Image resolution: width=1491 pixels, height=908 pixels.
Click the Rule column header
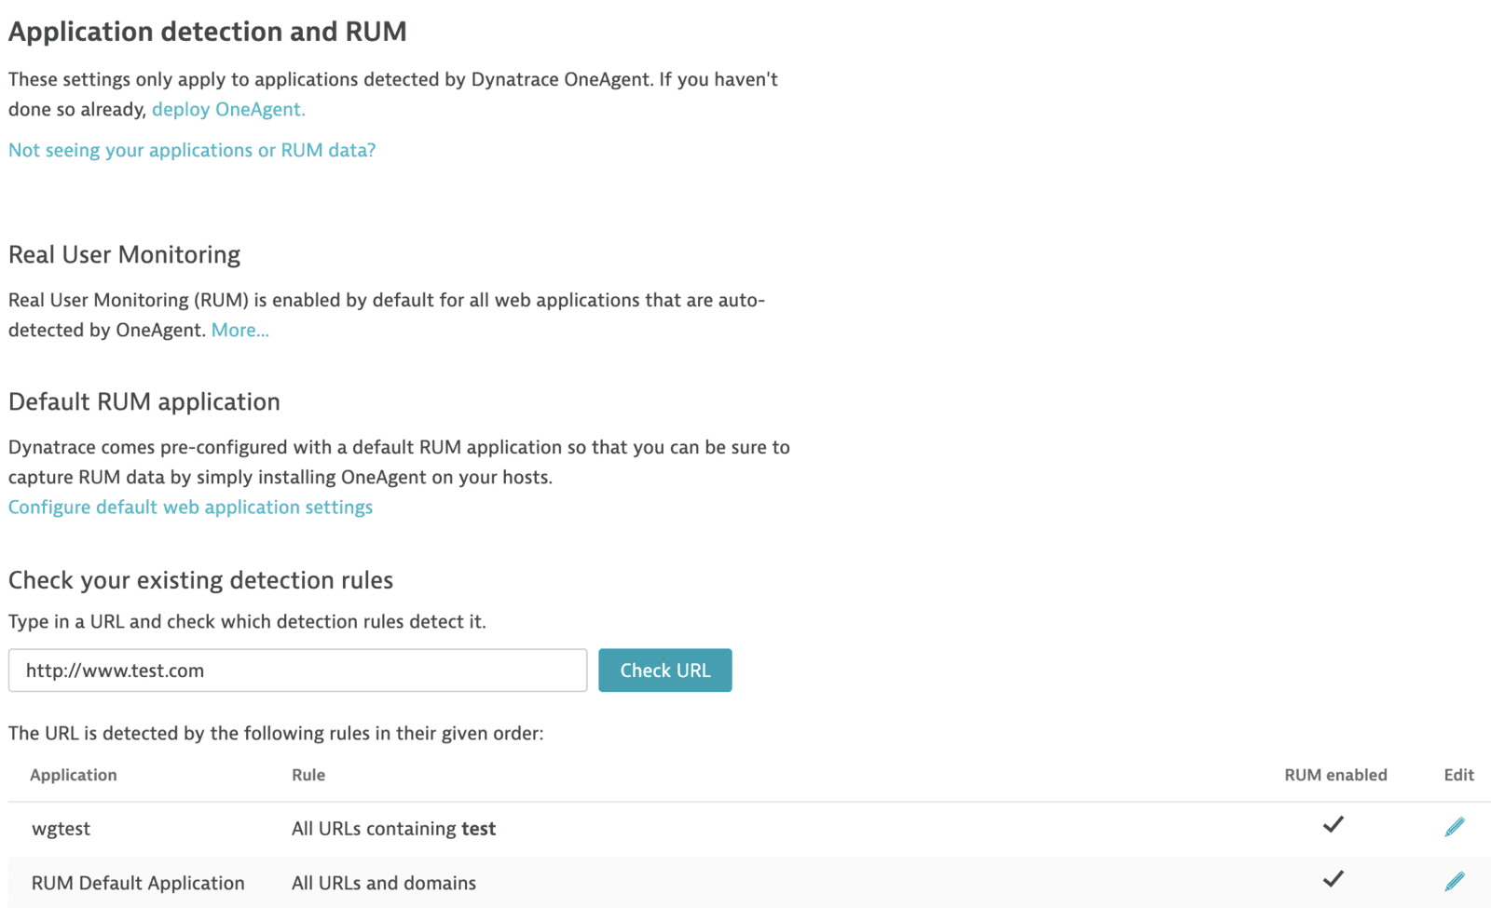pos(308,774)
